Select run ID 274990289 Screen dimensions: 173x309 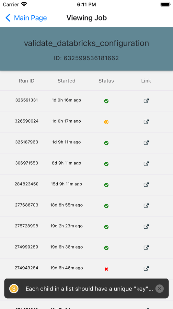27,247
